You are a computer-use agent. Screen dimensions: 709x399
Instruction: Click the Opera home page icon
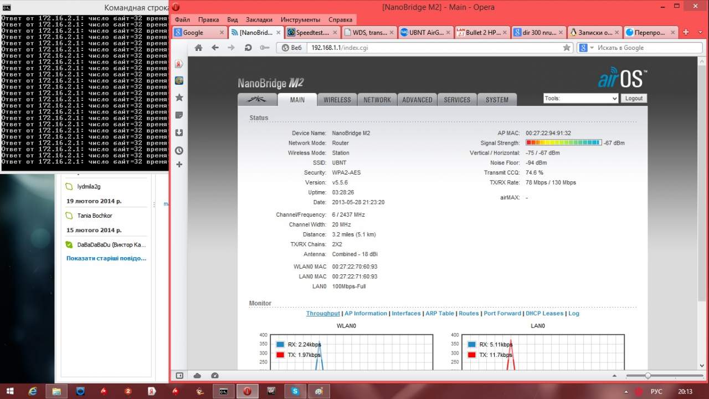click(199, 48)
